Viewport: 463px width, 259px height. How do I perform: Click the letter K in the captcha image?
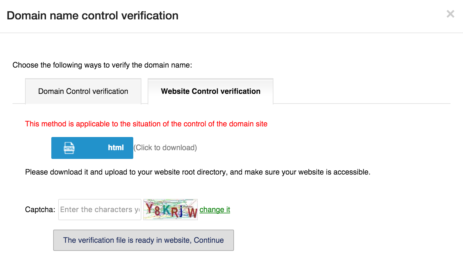coord(166,210)
